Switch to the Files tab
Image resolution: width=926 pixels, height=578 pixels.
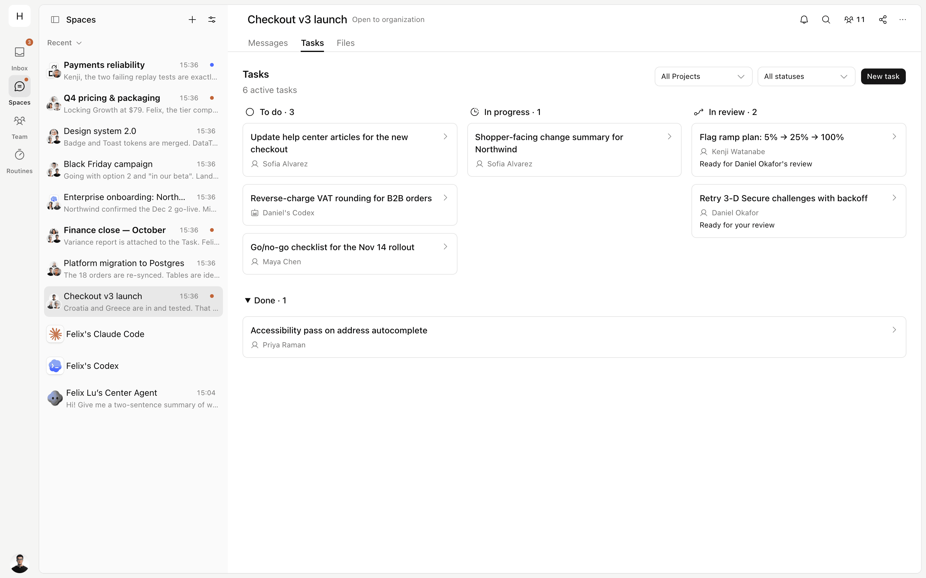(345, 43)
